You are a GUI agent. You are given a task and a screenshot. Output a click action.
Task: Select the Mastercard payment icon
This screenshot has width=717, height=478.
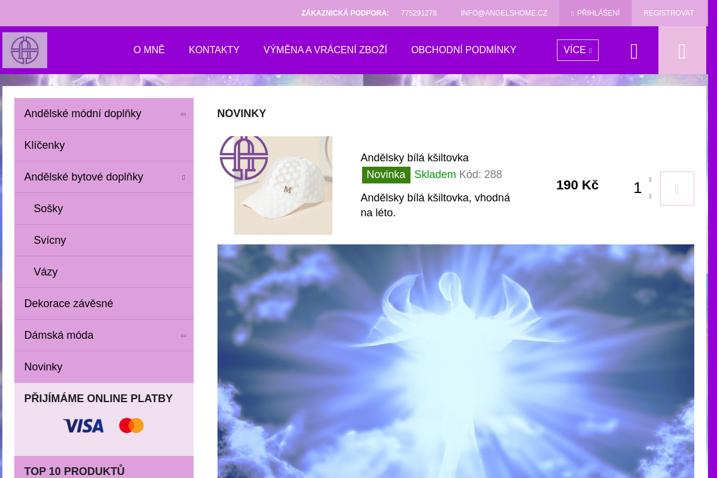coord(131,425)
